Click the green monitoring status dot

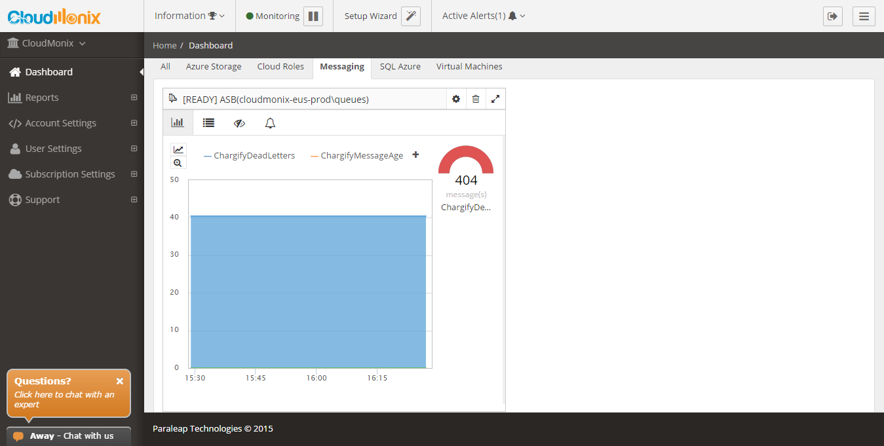tap(250, 16)
